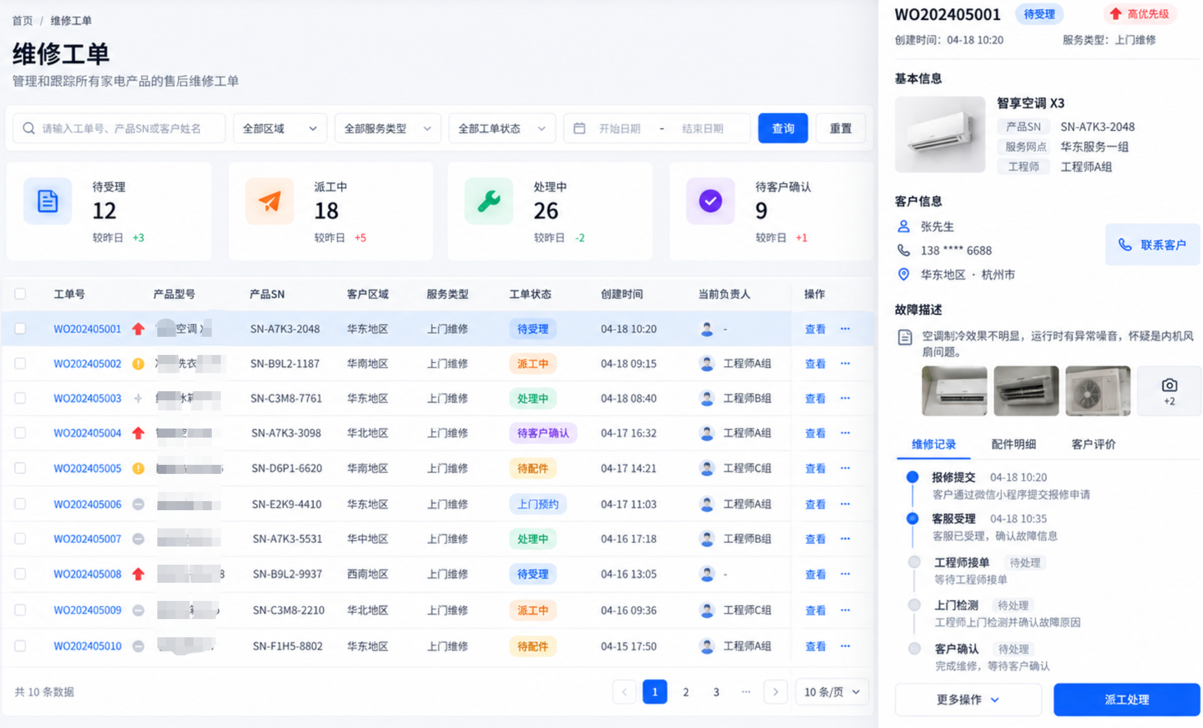Select checkbox for WO202405010
The height and width of the screenshot is (728, 1203).
coord(20,646)
